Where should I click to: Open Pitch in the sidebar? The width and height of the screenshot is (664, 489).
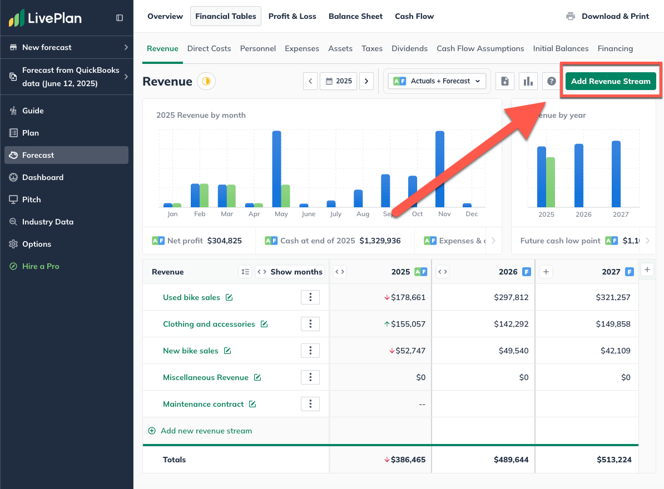67,199
